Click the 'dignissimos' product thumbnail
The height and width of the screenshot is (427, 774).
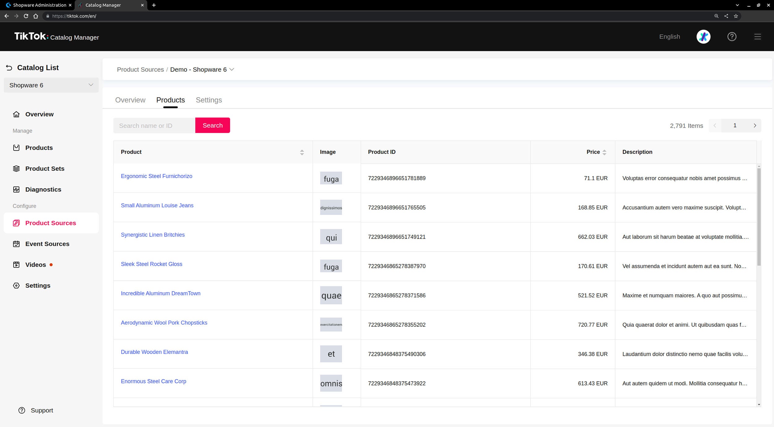(331, 207)
